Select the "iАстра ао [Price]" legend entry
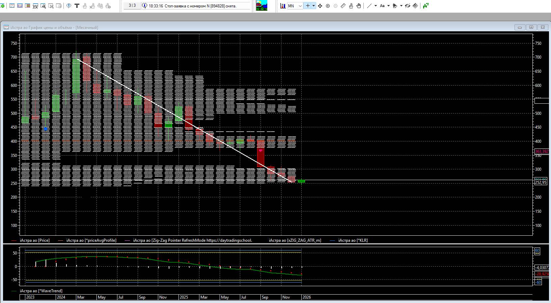 pos(35,240)
